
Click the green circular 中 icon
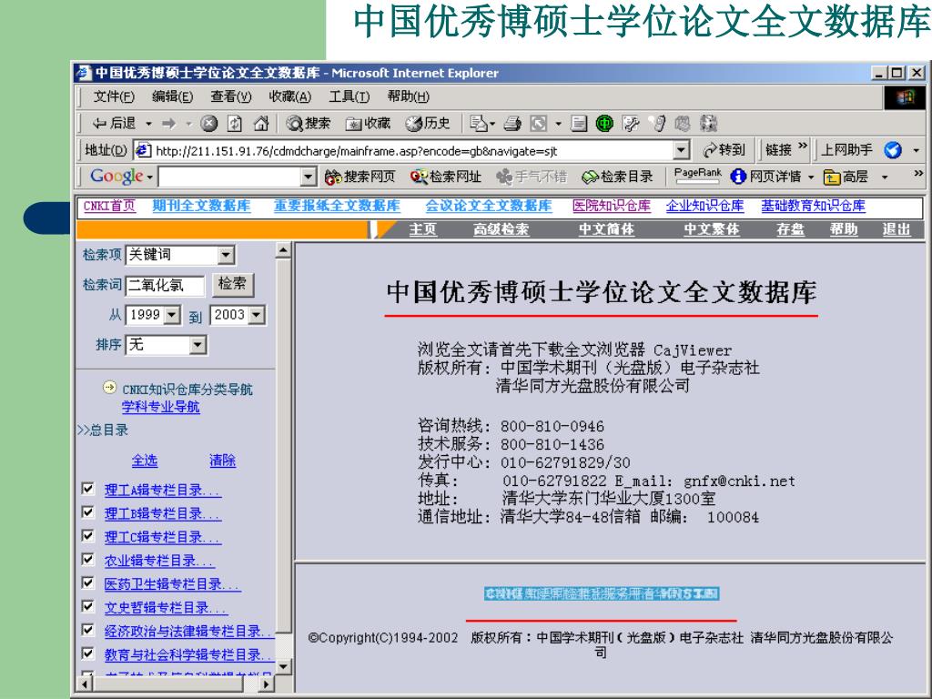tap(604, 124)
